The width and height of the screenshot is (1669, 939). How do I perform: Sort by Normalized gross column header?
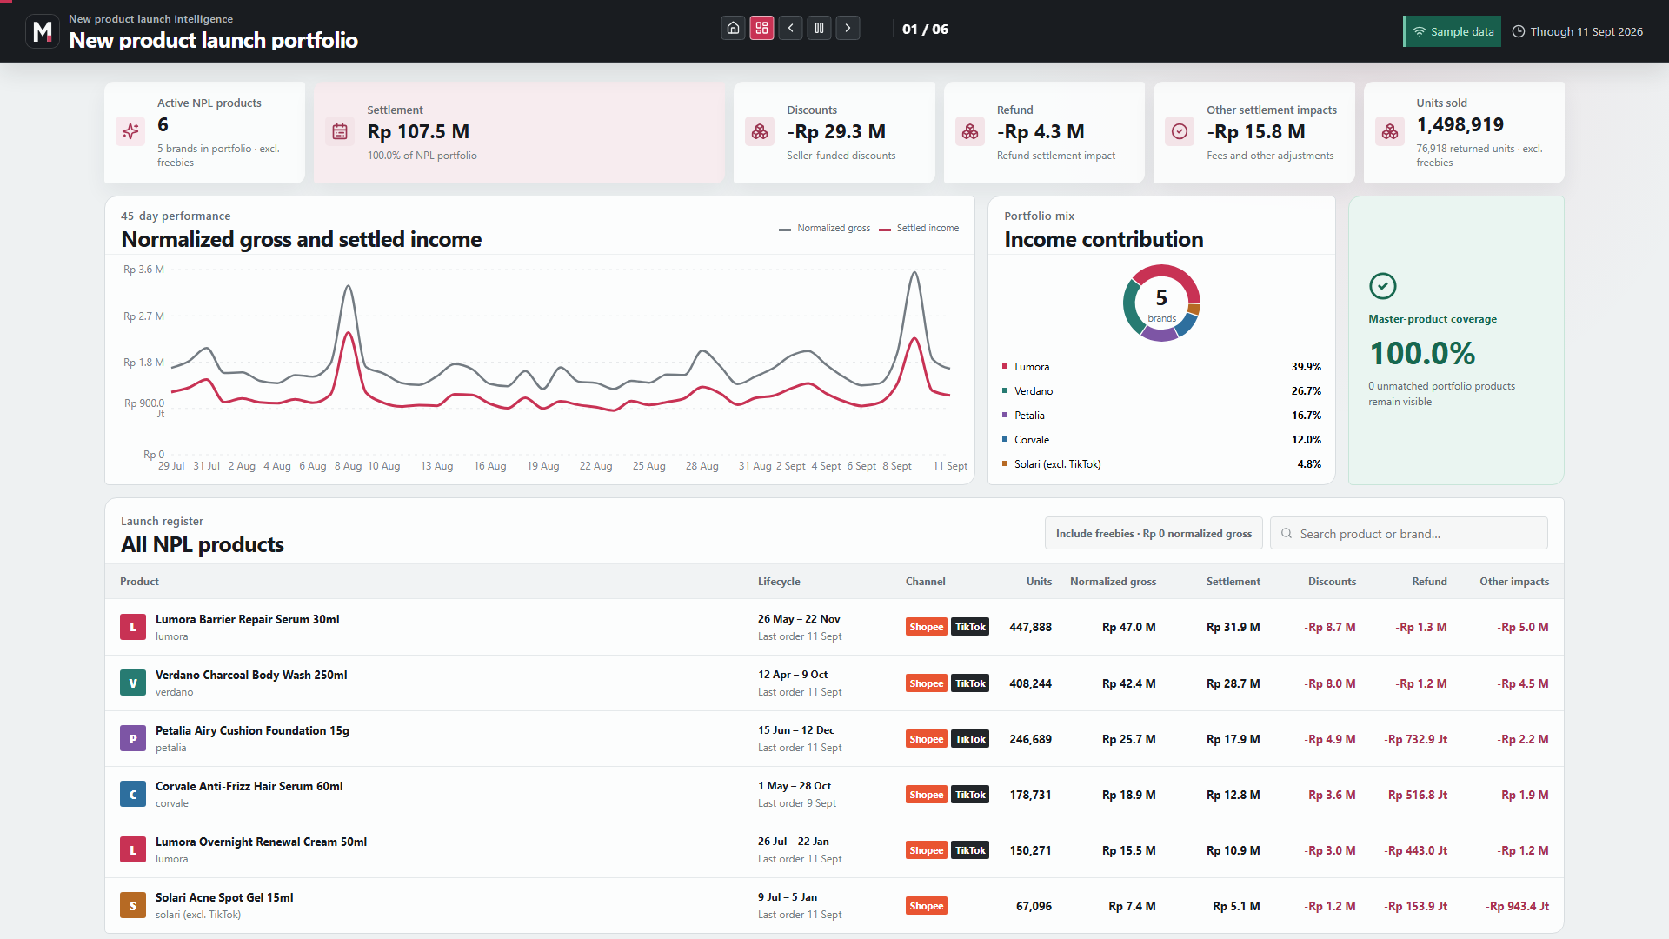pyautogui.click(x=1113, y=582)
